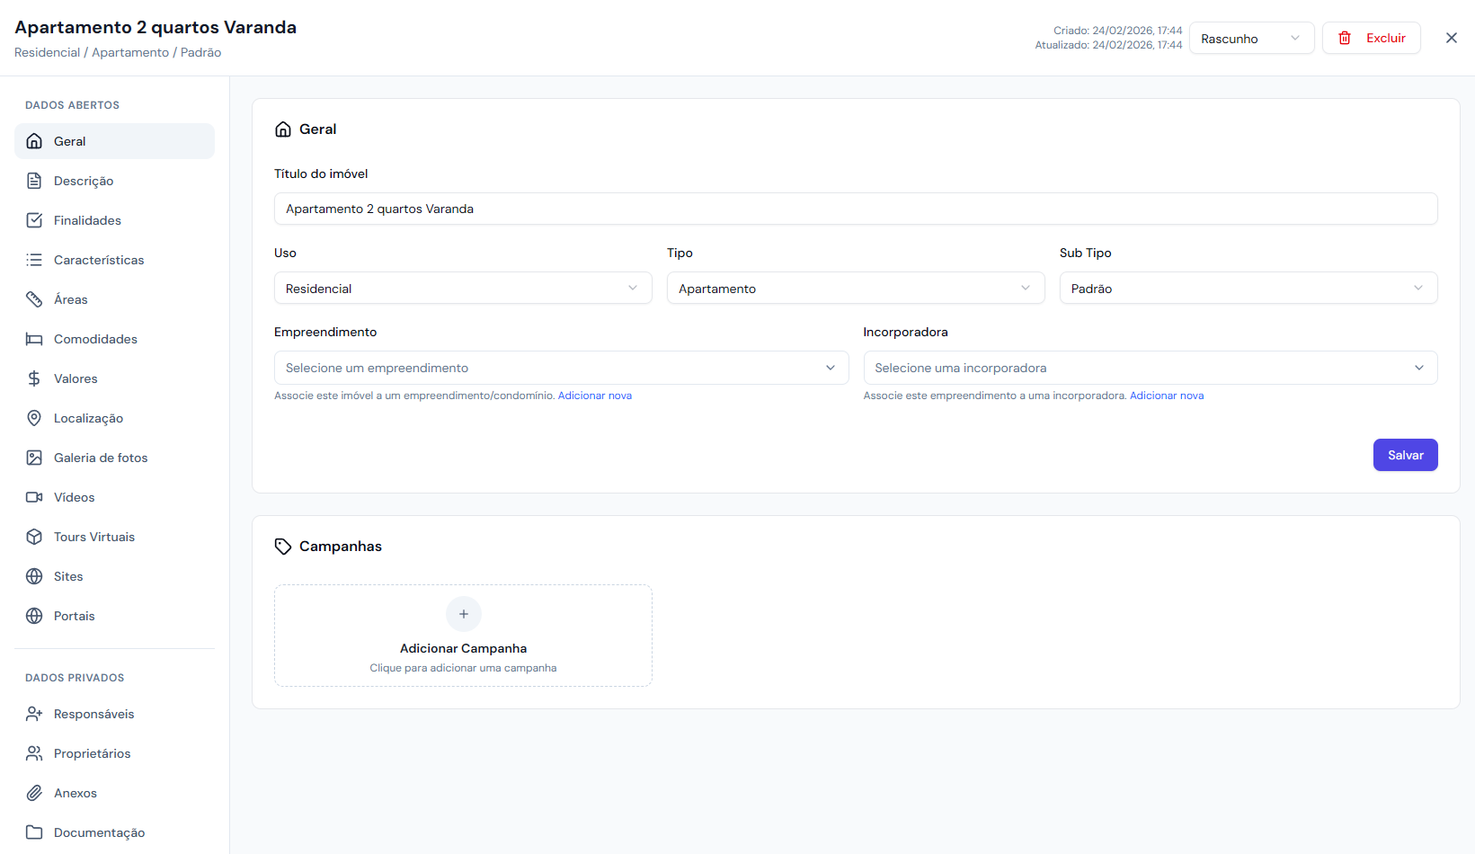Navigate to the Proprietários section

pos(92,753)
